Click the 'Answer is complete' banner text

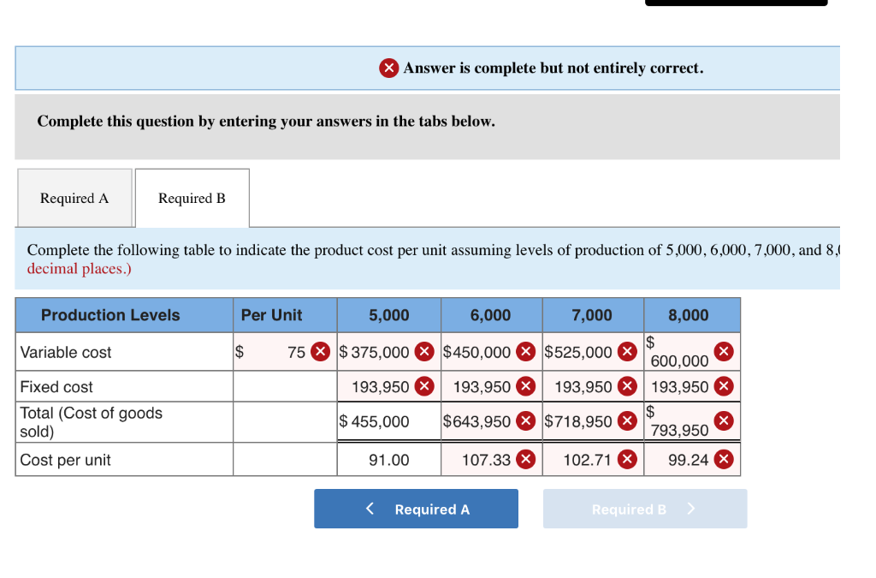coord(553,69)
